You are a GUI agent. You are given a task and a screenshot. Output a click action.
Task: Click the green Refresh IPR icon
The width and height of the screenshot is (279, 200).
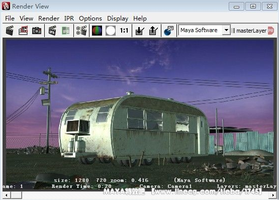coord(66,31)
